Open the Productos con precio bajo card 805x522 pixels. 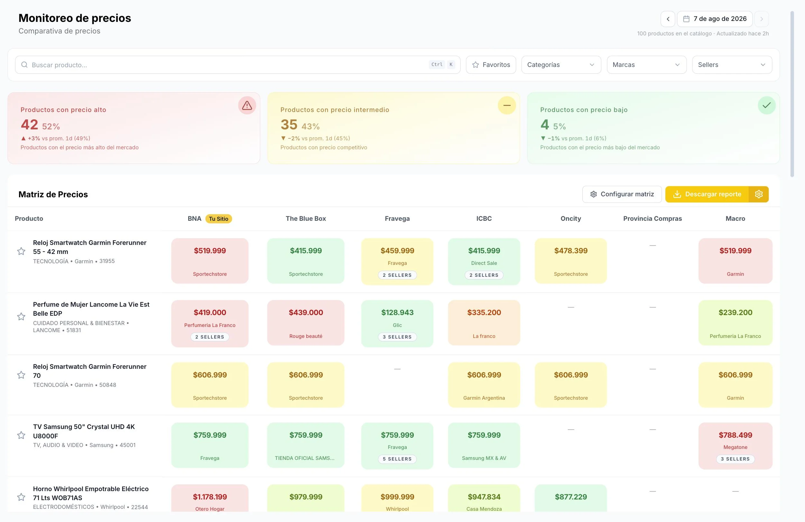tap(653, 128)
